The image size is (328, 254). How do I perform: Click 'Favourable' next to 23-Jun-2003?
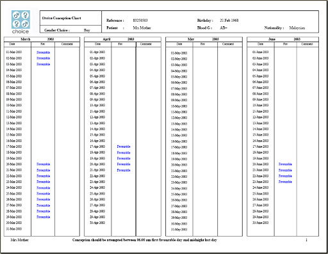click(x=285, y=182)
